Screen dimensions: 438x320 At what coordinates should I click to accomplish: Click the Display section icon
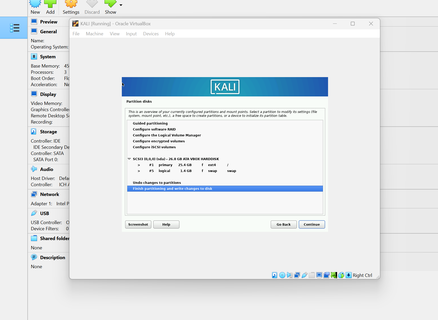pyautogui.click(x=34, y=94)
